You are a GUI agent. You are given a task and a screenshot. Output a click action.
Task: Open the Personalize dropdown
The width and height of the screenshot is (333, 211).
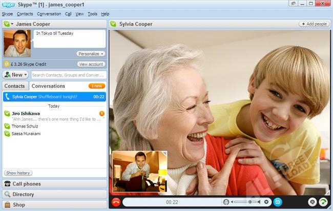point(91,54)
